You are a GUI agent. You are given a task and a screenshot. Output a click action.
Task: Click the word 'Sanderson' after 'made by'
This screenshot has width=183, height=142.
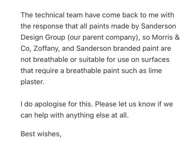(158, 26)
